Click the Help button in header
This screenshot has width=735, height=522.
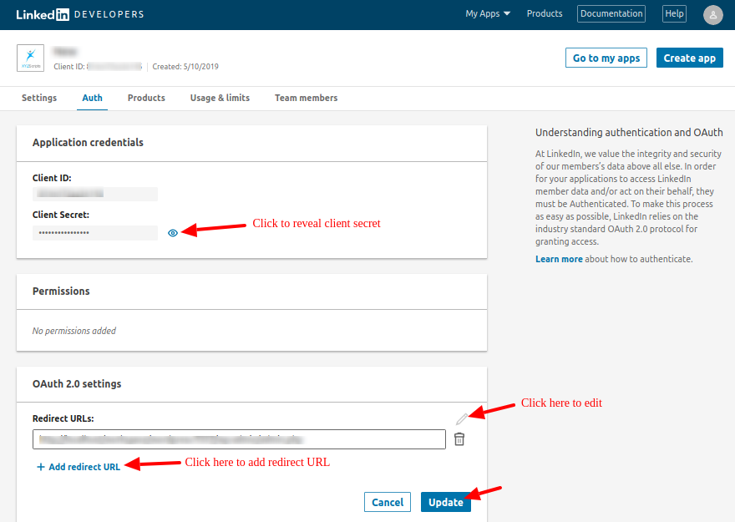coord(674,13)
